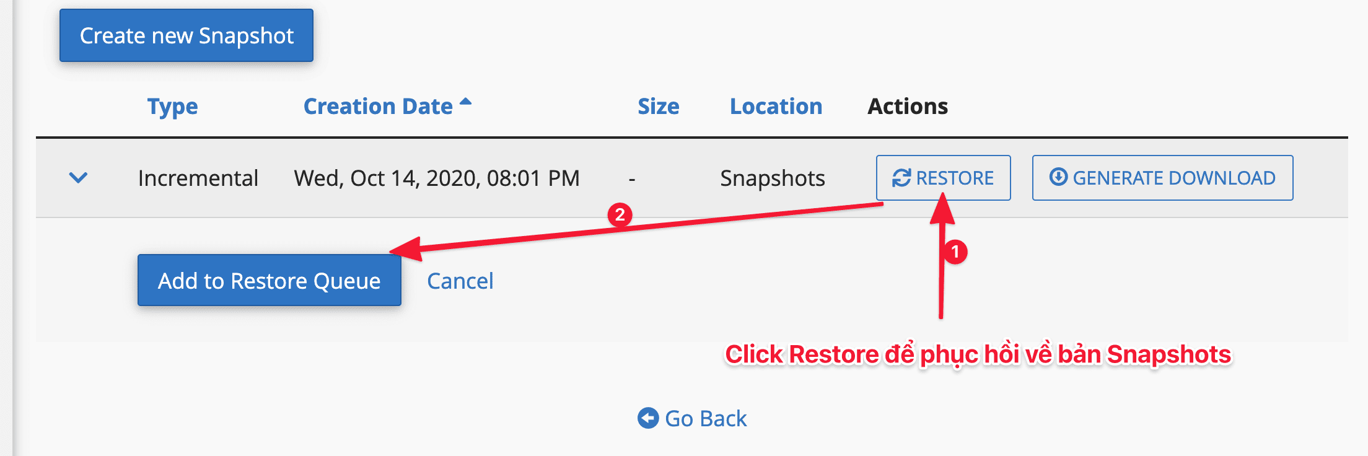This screenshot has width=1368, height=456.
Task: Click the Create new Snapshot button
Action: coord(185,35)
